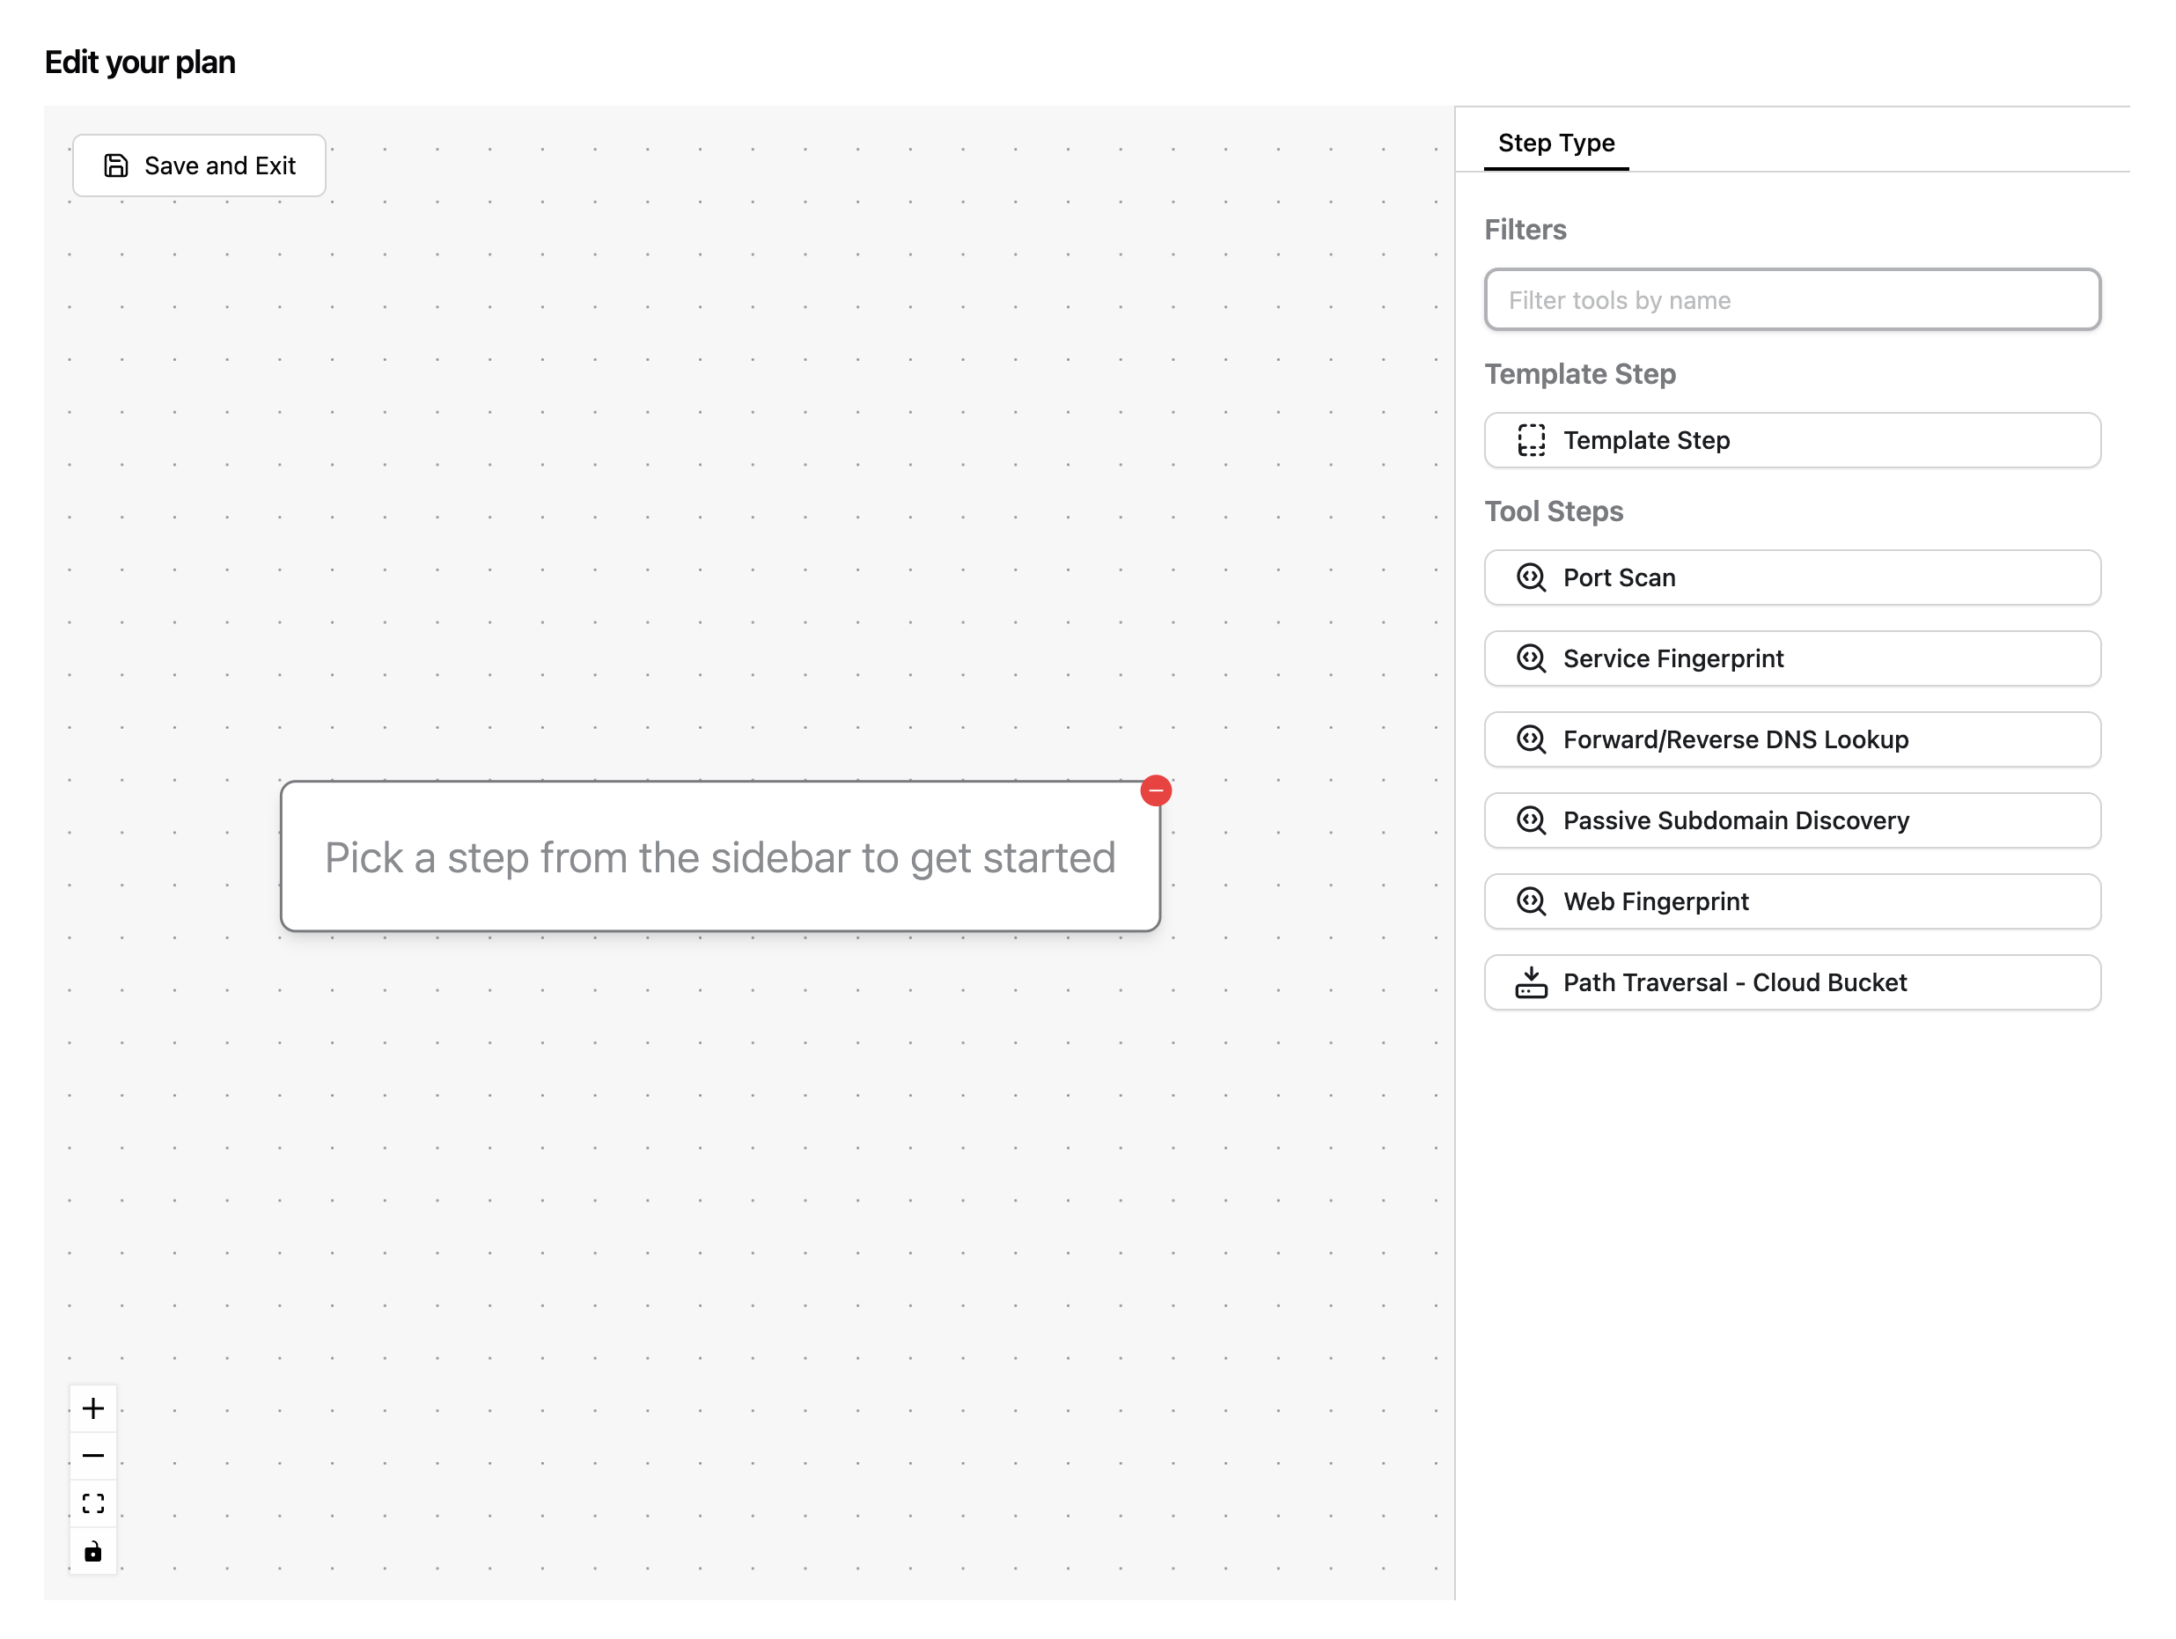Click the fit view icon
Screen dimensions: 2176x1639
[93, 1503]
